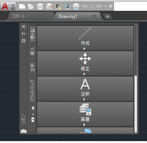Toggle auto-hide on the ribbon palette
This screenshot has width=147, height=143.
pyautogui.click(x=24, y=33)
